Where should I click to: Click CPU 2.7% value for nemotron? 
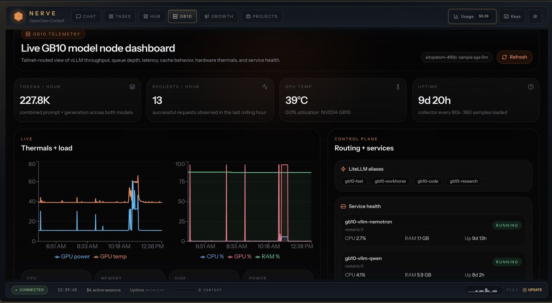[x=356, y=238]
